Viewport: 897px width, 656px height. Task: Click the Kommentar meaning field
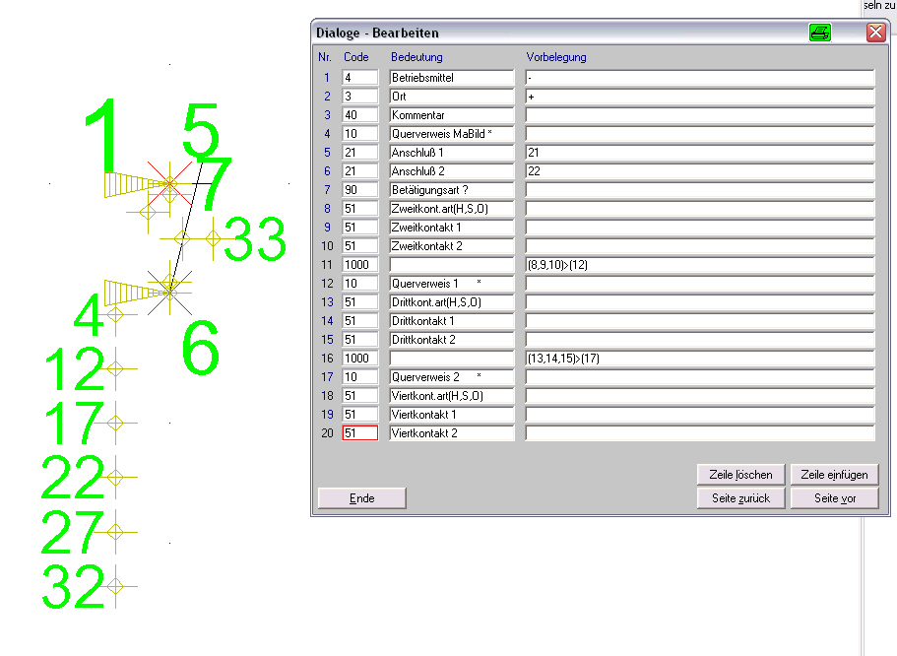[x=452, y=115]
